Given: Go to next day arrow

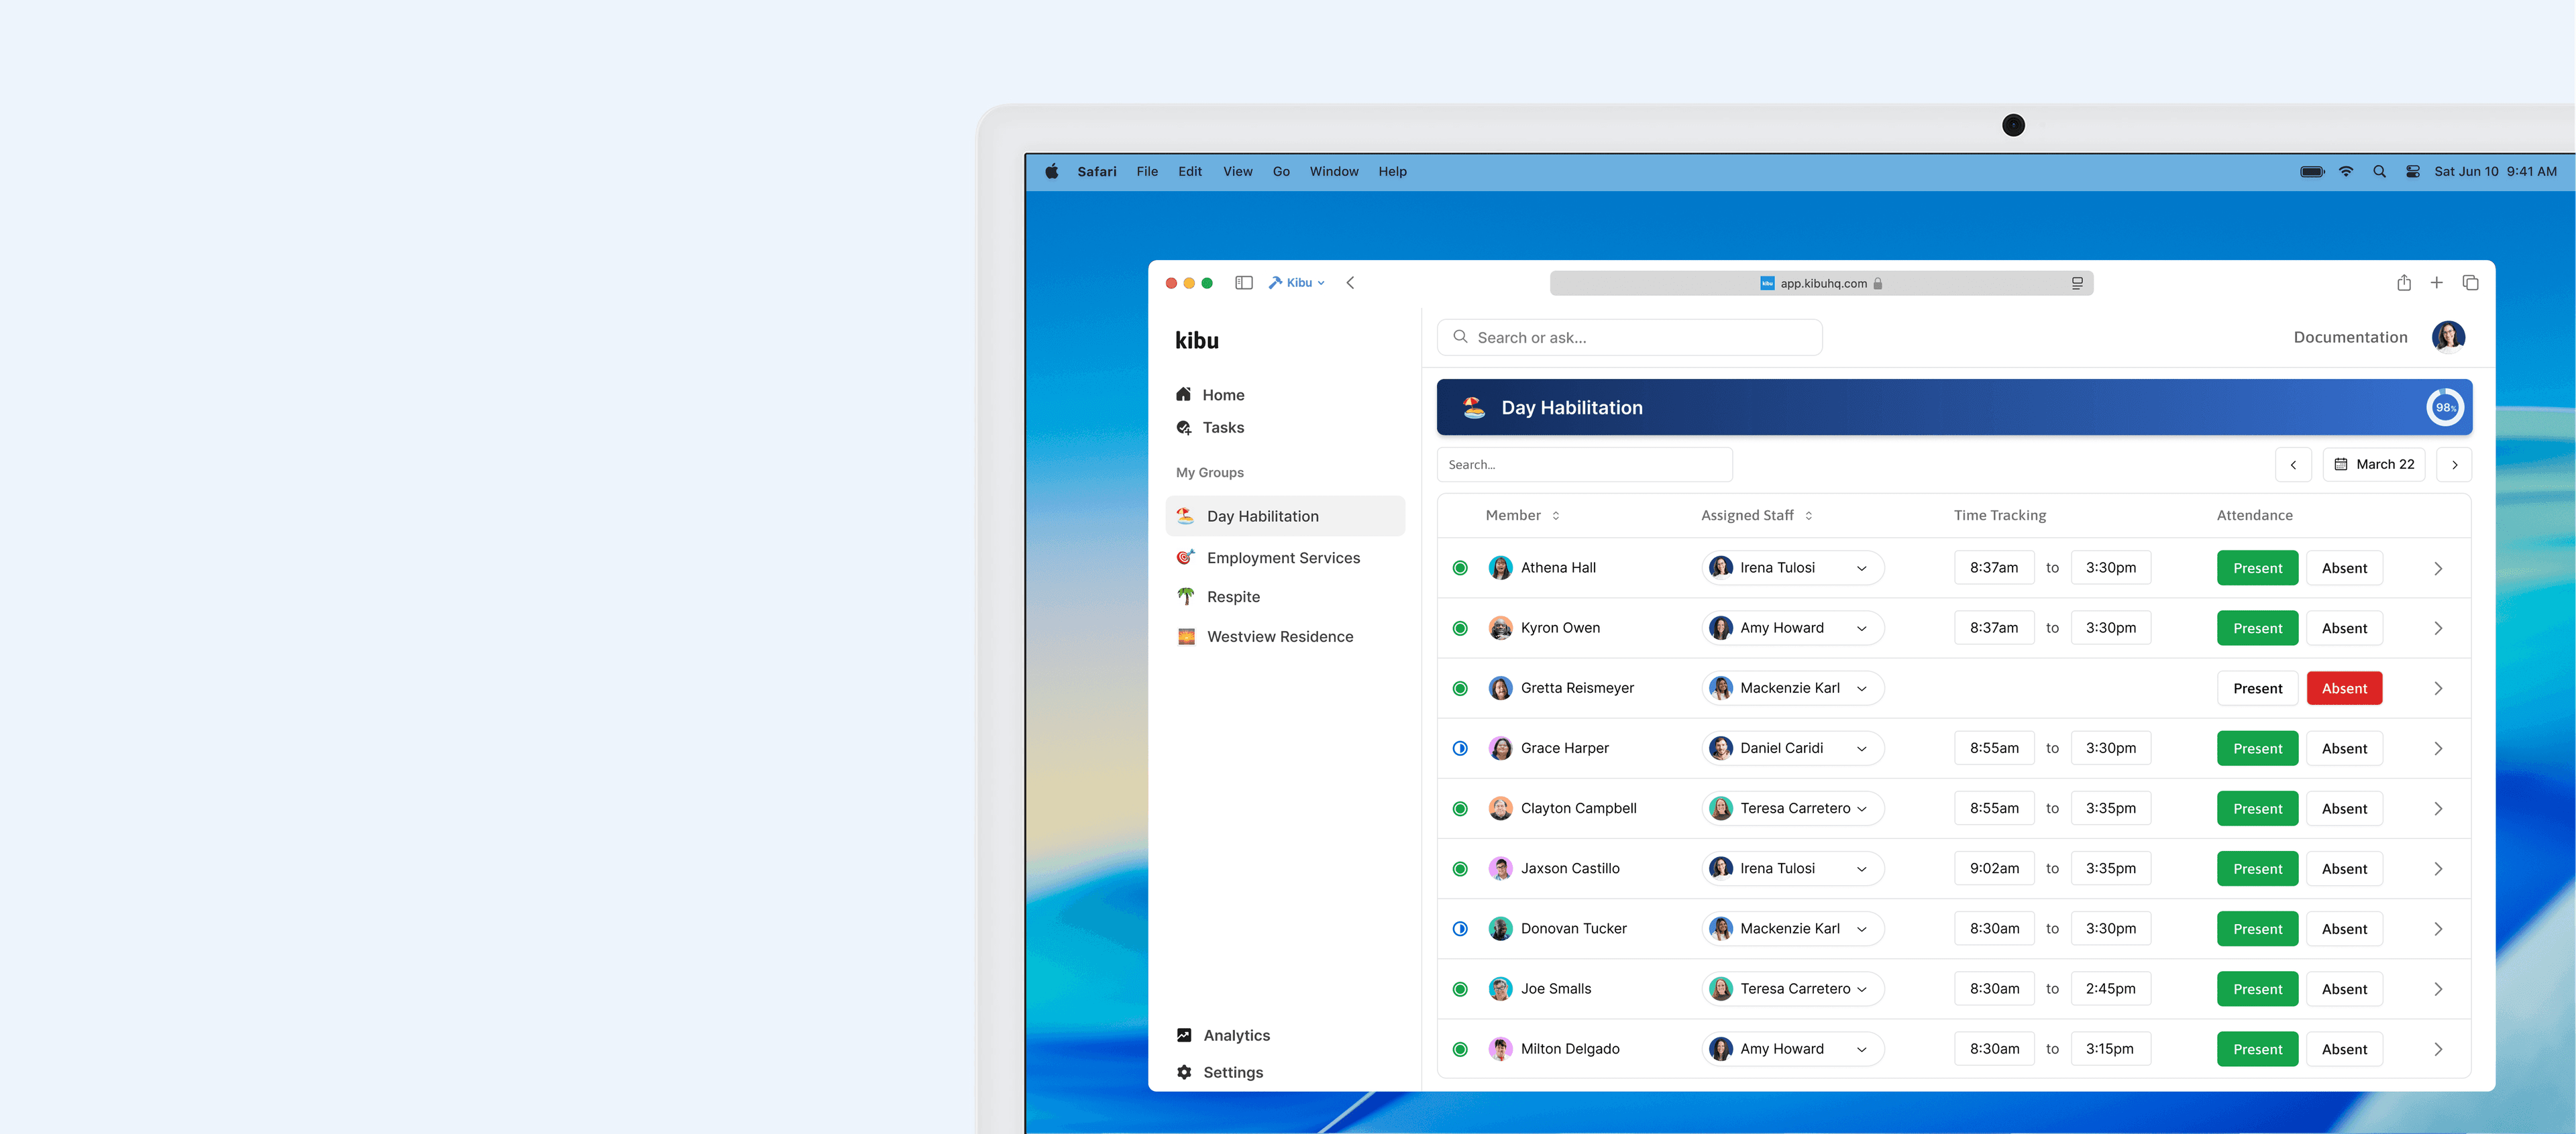Looking at the screenshot, I should coord(2453,464).
